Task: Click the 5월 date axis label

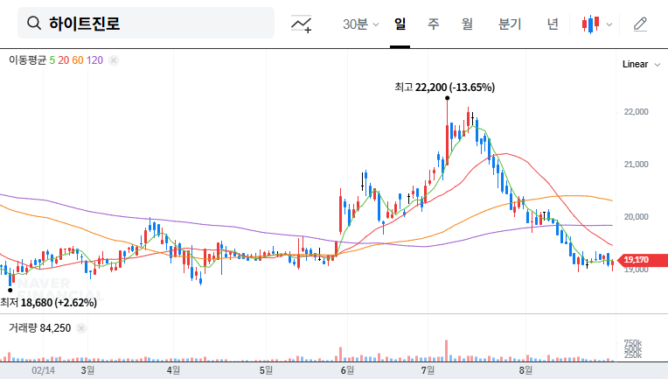Action: pyautogui.click(x=266, y=370)
